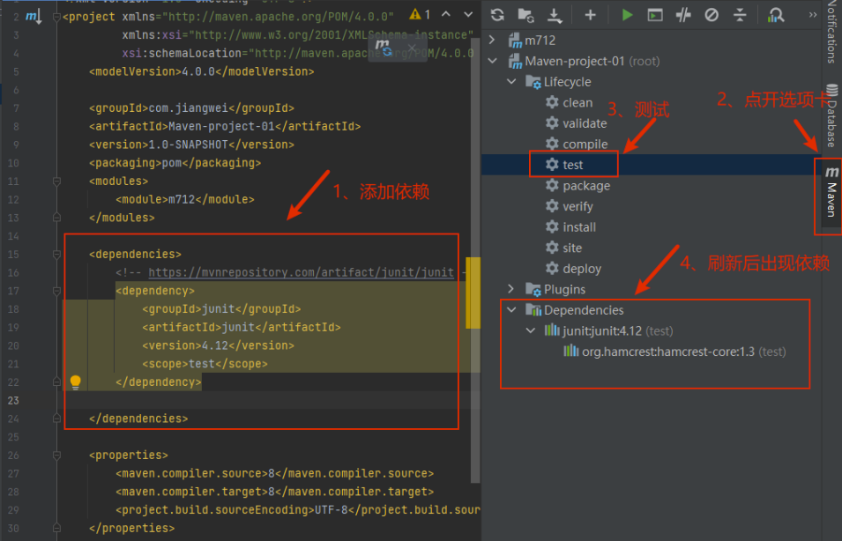The image size is (842, 541).
Task: Collapse the Maven-project-01 root node
Action: pos(493,61)
